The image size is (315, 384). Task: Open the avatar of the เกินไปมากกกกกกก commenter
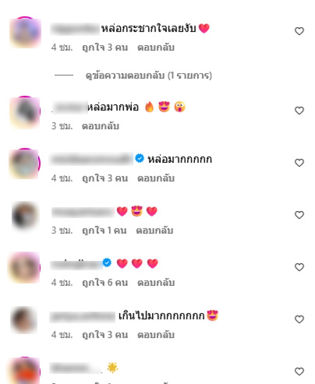point(24,320)
